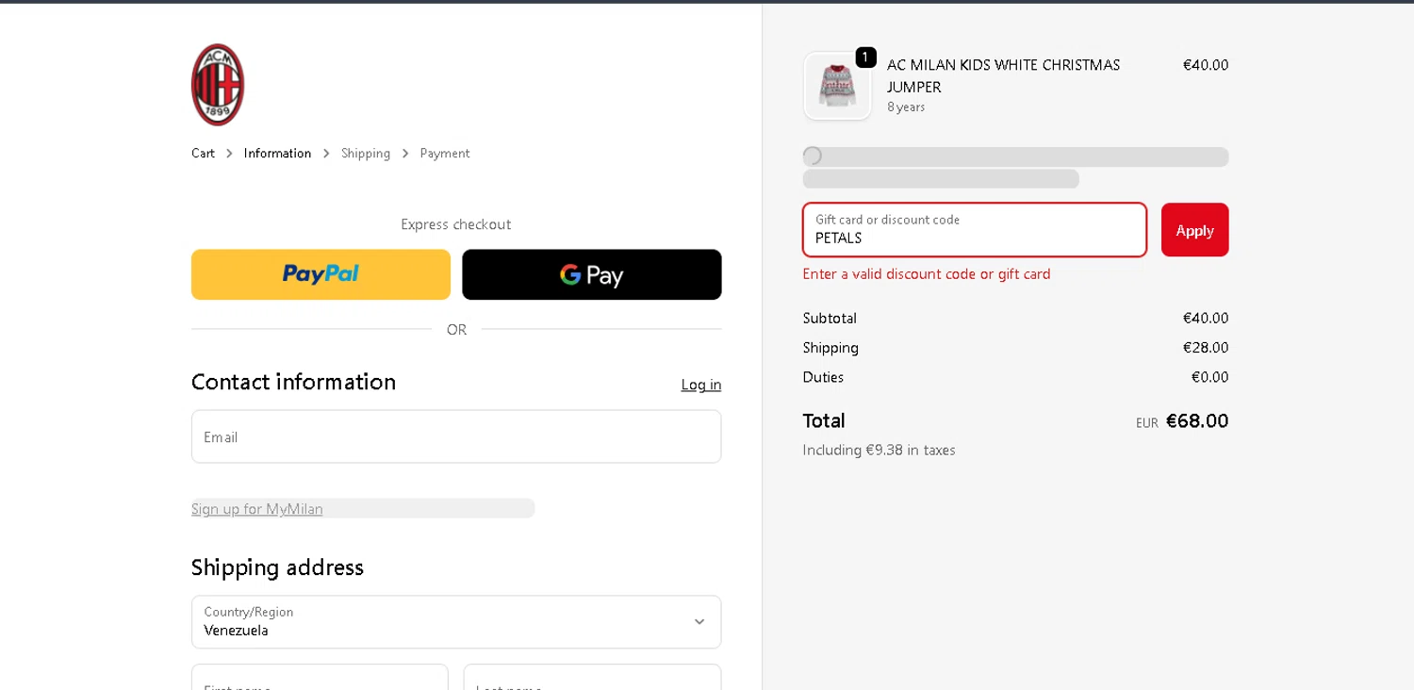Click the Express checkout heading
This screenshot has width=1414, height=690.
click(456, 224)
